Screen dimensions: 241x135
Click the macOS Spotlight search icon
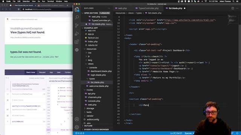233,1
